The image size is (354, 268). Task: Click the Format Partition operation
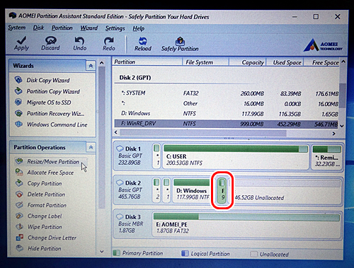[47, 205]
